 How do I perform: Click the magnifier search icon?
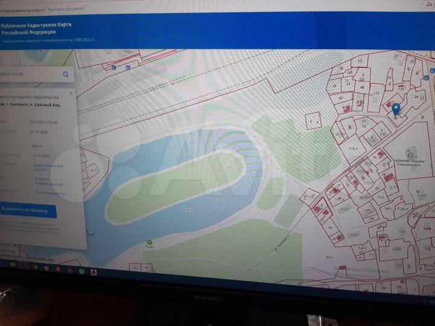pyautogui.click(x=66, y=74)
